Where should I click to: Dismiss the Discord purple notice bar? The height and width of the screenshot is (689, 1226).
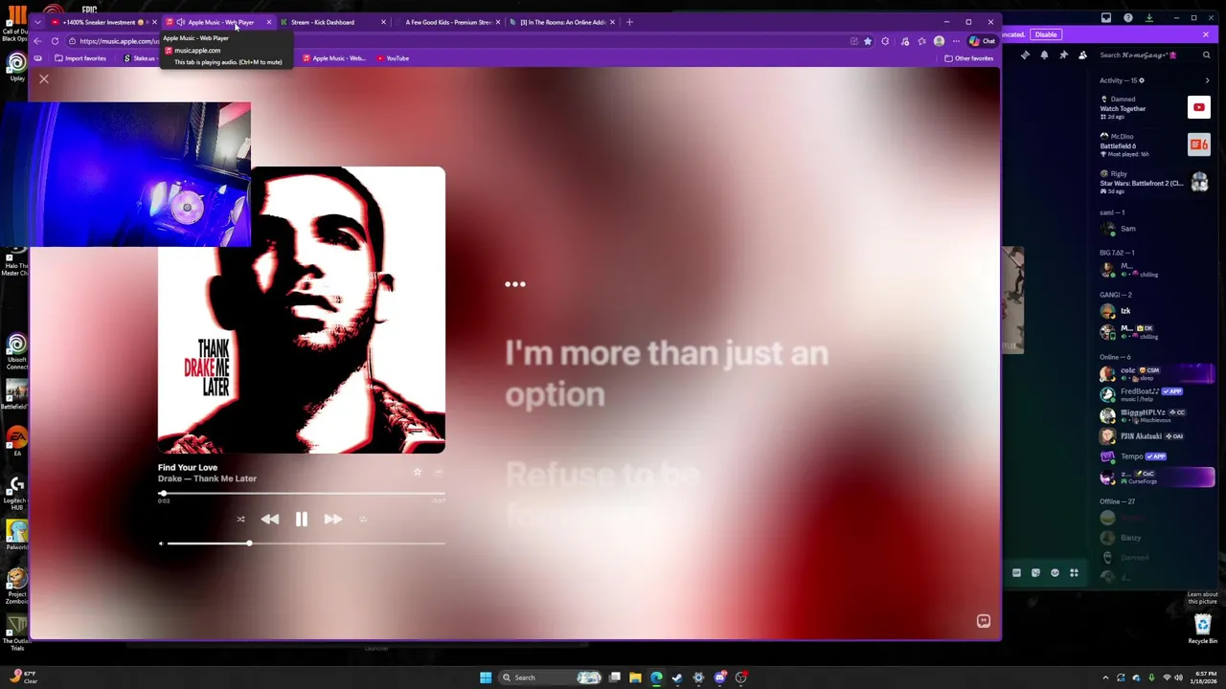coord(1205,34)
